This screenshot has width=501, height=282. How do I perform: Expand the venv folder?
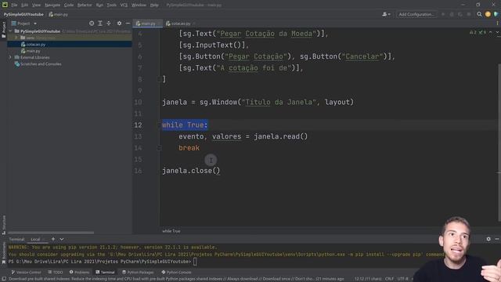(x=16, y=38)
